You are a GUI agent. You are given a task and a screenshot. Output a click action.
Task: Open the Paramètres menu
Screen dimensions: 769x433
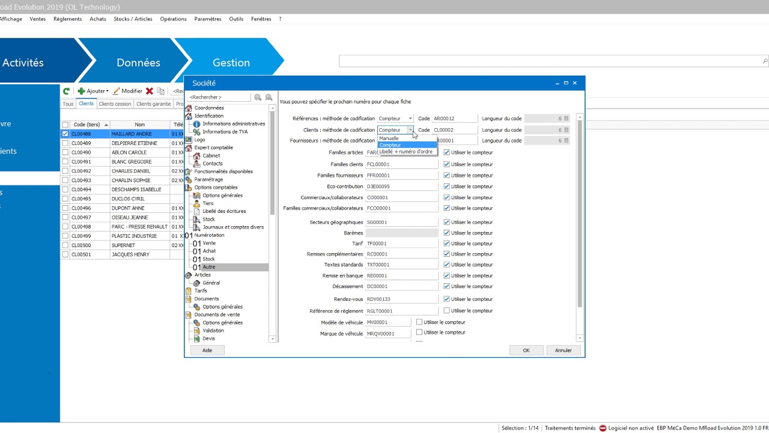(208, 19)
